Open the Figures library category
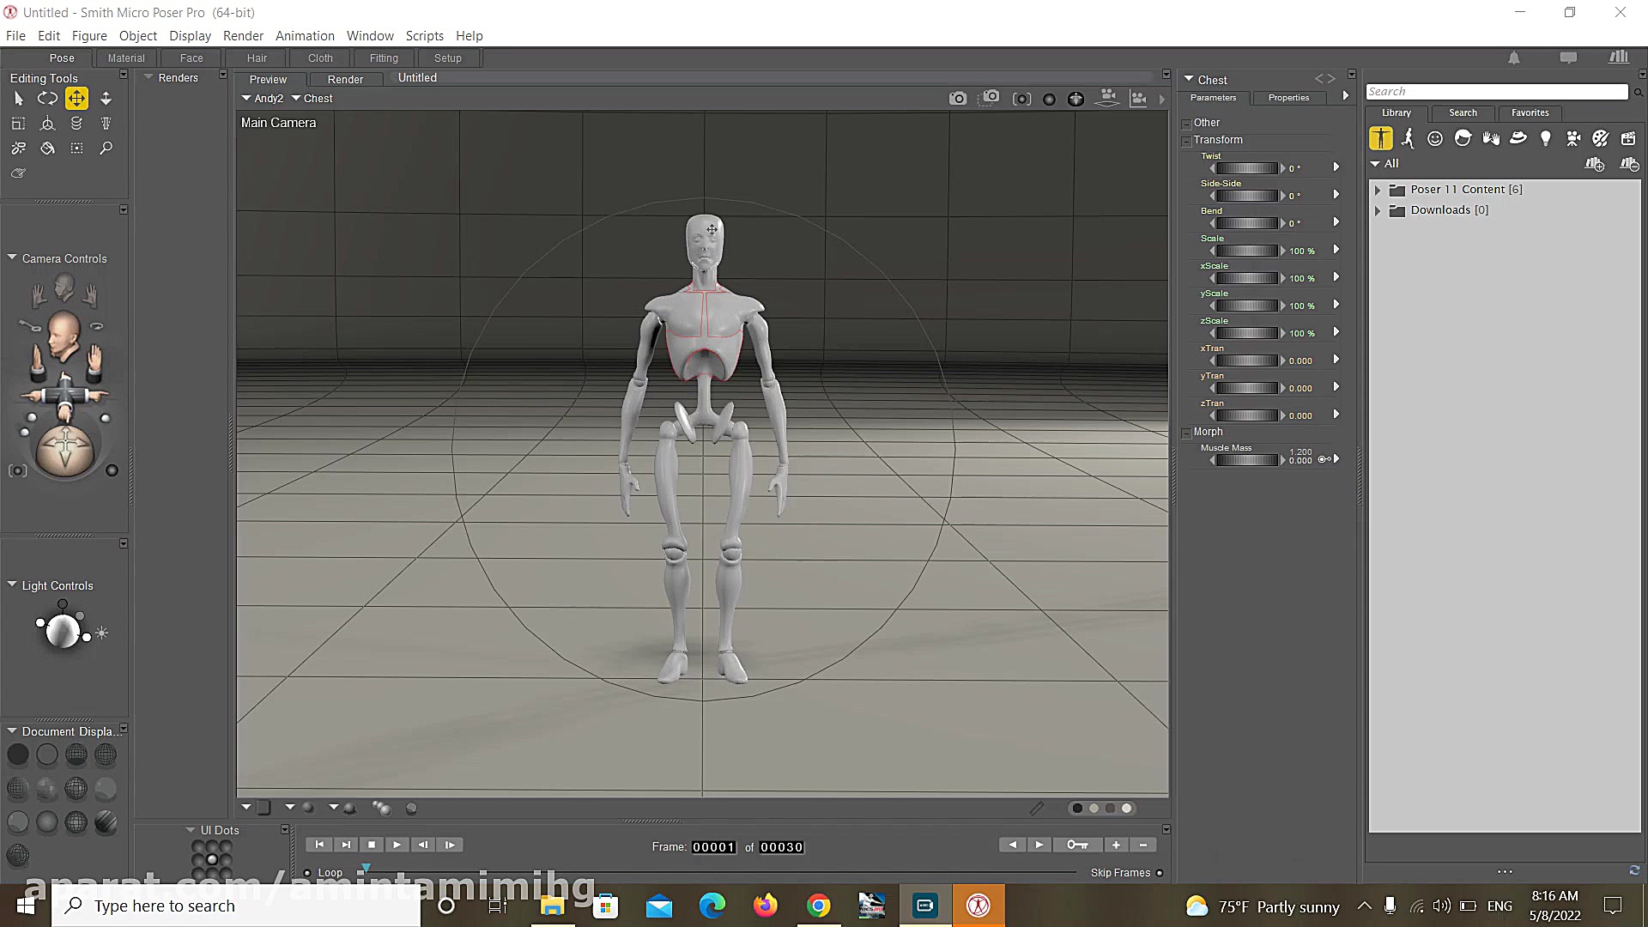This screenshot has height=927, width=1648. point(1381,138)
